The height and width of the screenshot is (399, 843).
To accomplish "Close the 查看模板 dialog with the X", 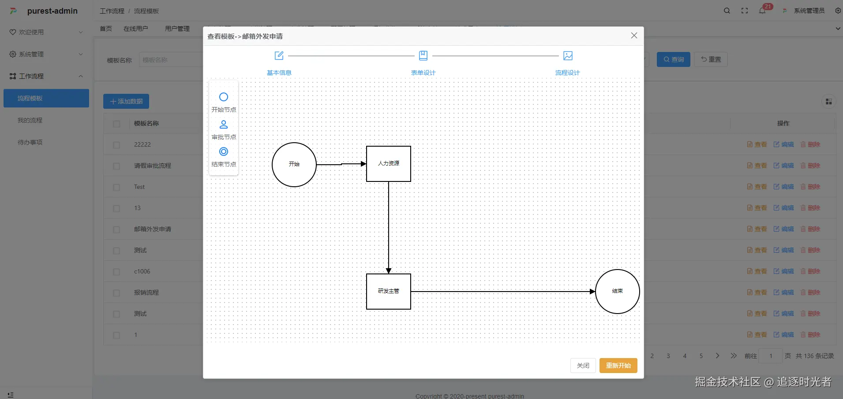I will coord(634,36).
